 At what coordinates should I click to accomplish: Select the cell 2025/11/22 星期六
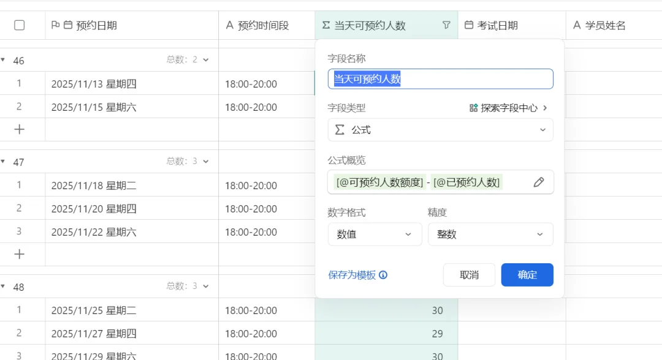click(x=132, y=231)
